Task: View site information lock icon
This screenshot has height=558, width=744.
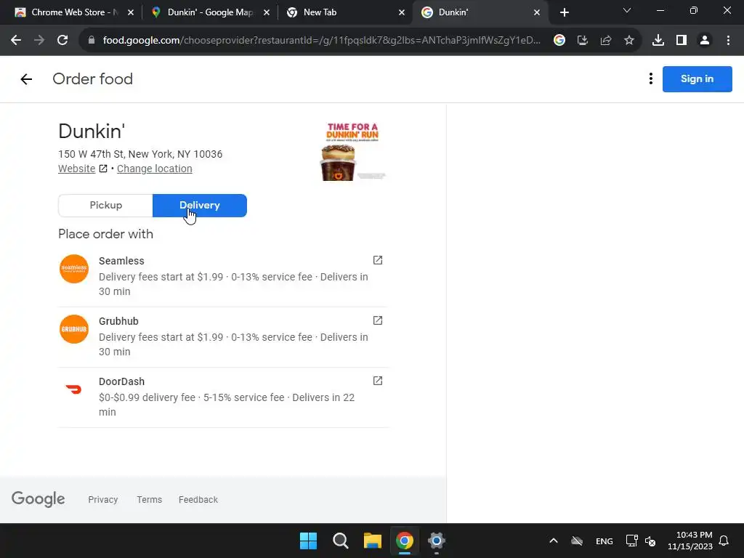Action: point(92,41)
